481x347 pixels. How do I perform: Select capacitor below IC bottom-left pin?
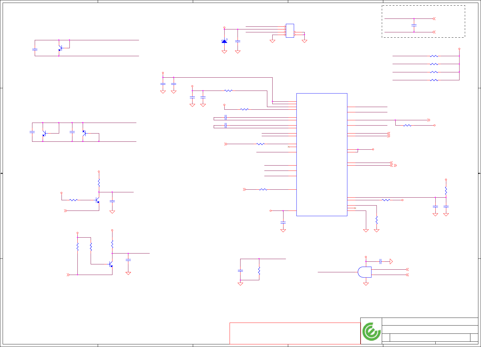pos(283,223)
